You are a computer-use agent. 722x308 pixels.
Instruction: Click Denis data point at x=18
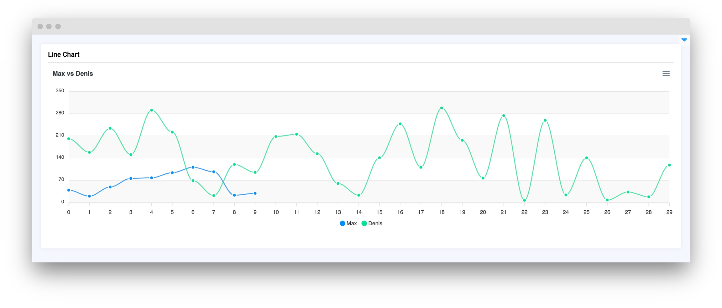442,108
